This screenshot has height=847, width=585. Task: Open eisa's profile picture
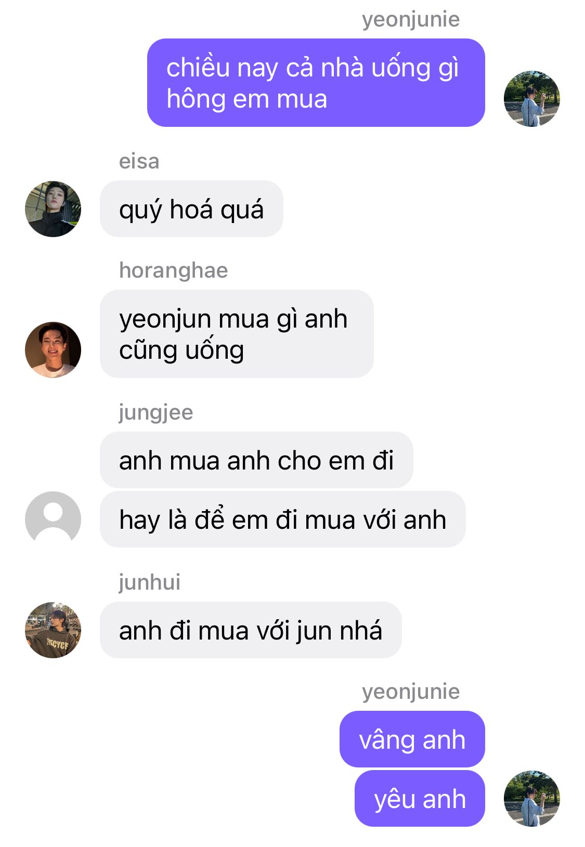point(53,209)
